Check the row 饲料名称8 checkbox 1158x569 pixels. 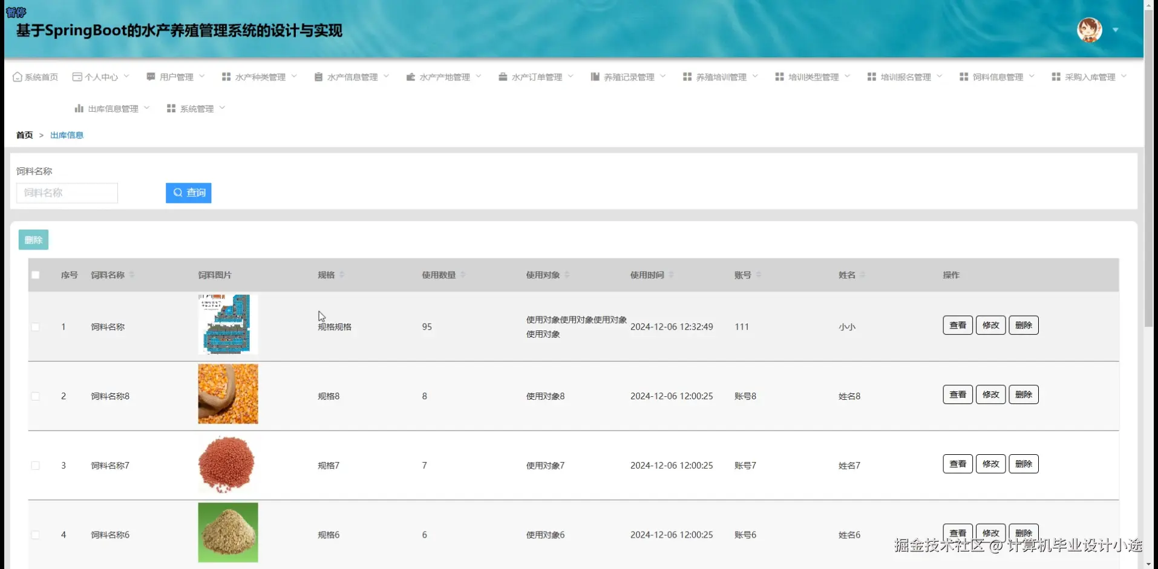pos(36,396)
